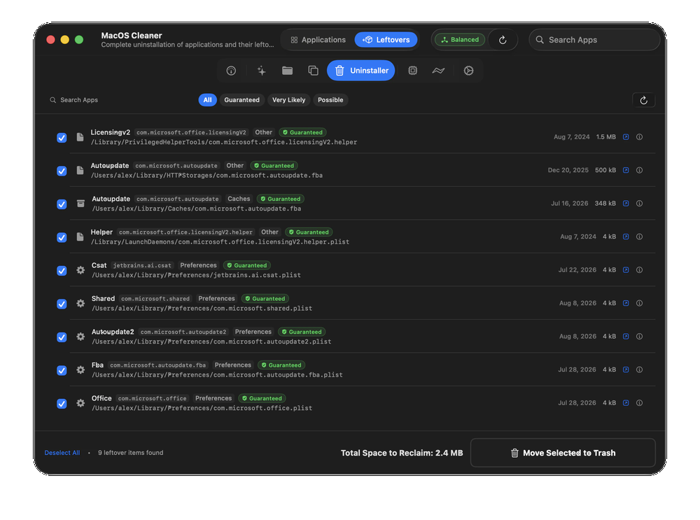Open the info icon in toolbar
The width and height of the screenshot is (700, 520).
click(x=231, y=71)
